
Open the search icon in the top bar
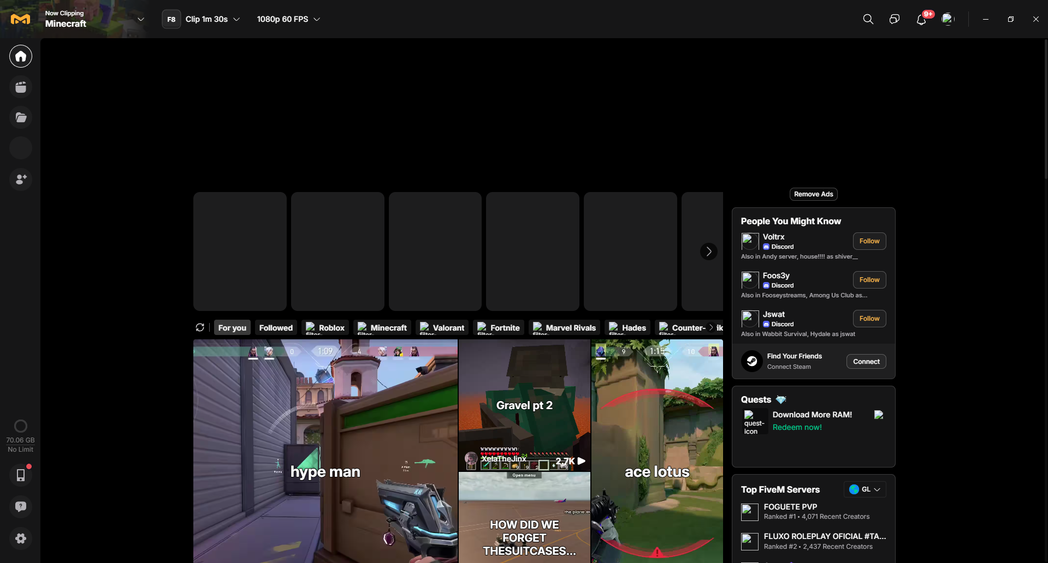tap(868, 19)
